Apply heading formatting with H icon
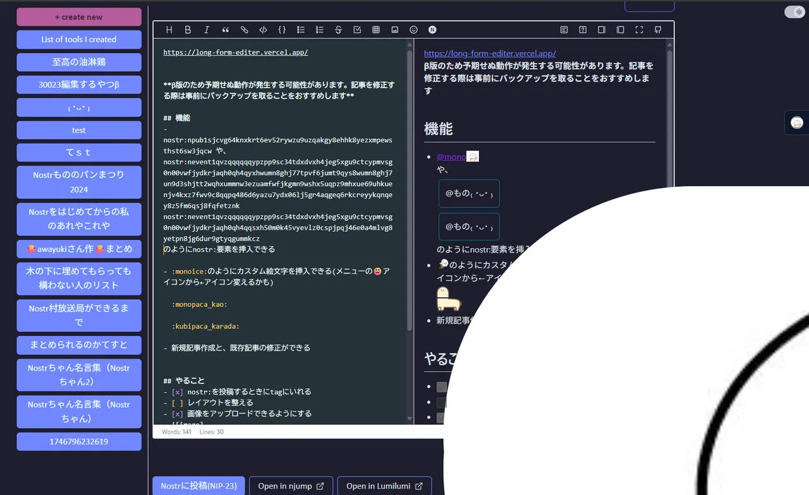The height and width of the screenshot is (495, 809). tap(169, 30)
